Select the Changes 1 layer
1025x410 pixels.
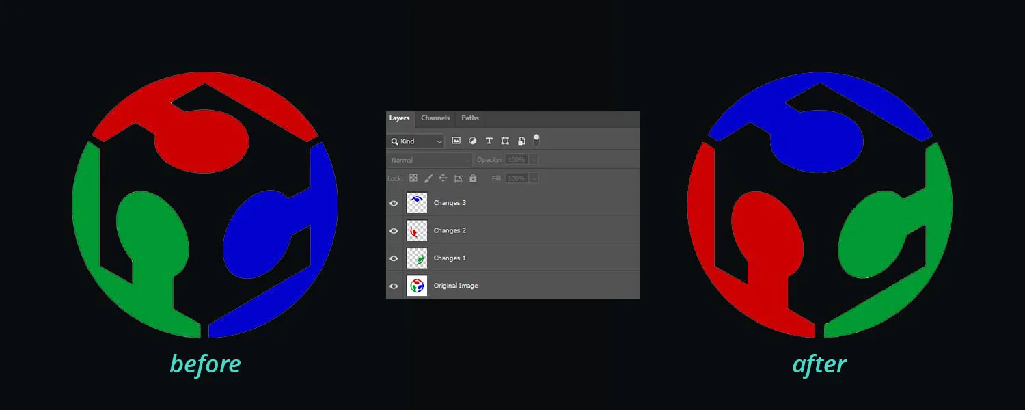478,258
